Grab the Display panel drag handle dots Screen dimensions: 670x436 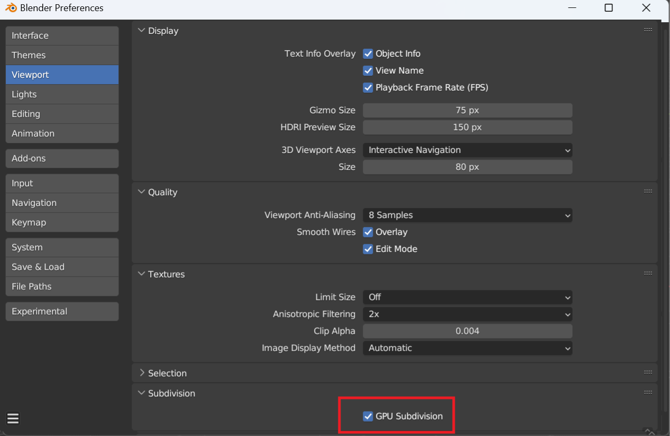click(648, 30)
